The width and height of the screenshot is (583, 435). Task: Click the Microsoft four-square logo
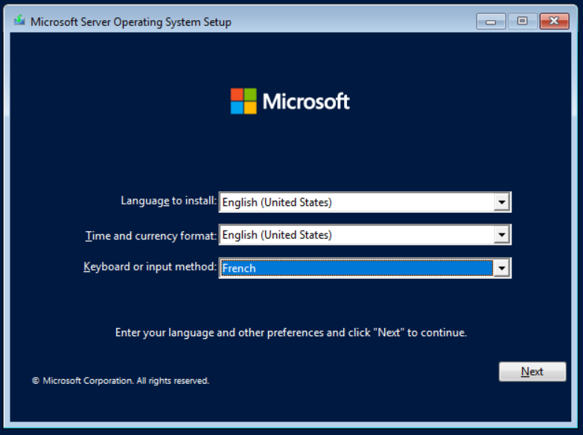coord(243,101)
